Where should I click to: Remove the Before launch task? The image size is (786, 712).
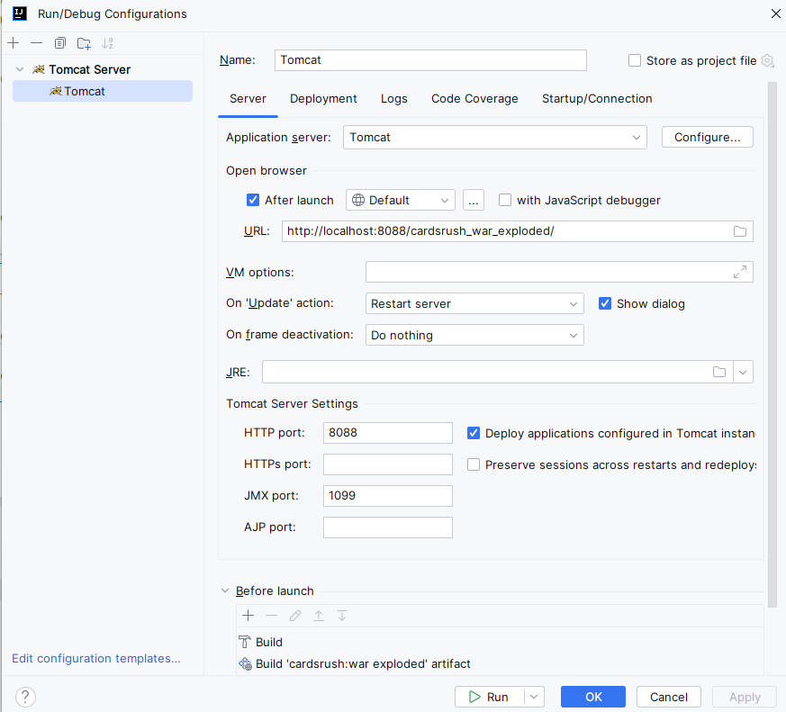point(272,616)
